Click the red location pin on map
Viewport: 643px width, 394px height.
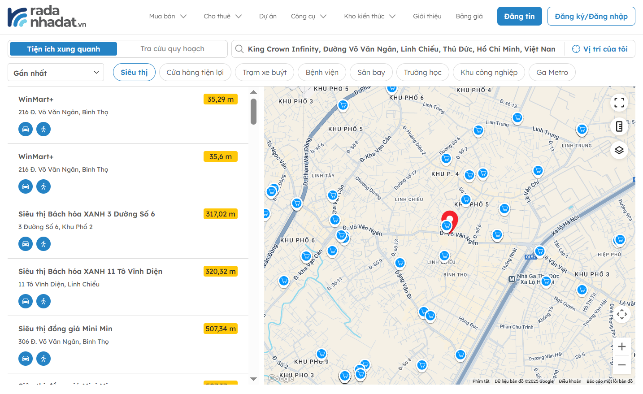click(450, 221)
